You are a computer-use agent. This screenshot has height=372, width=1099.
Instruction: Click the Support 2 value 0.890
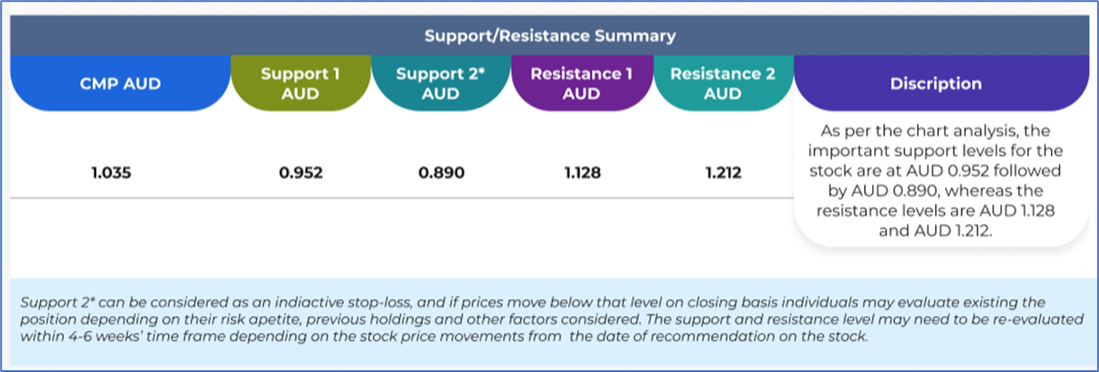coord(440,174)
